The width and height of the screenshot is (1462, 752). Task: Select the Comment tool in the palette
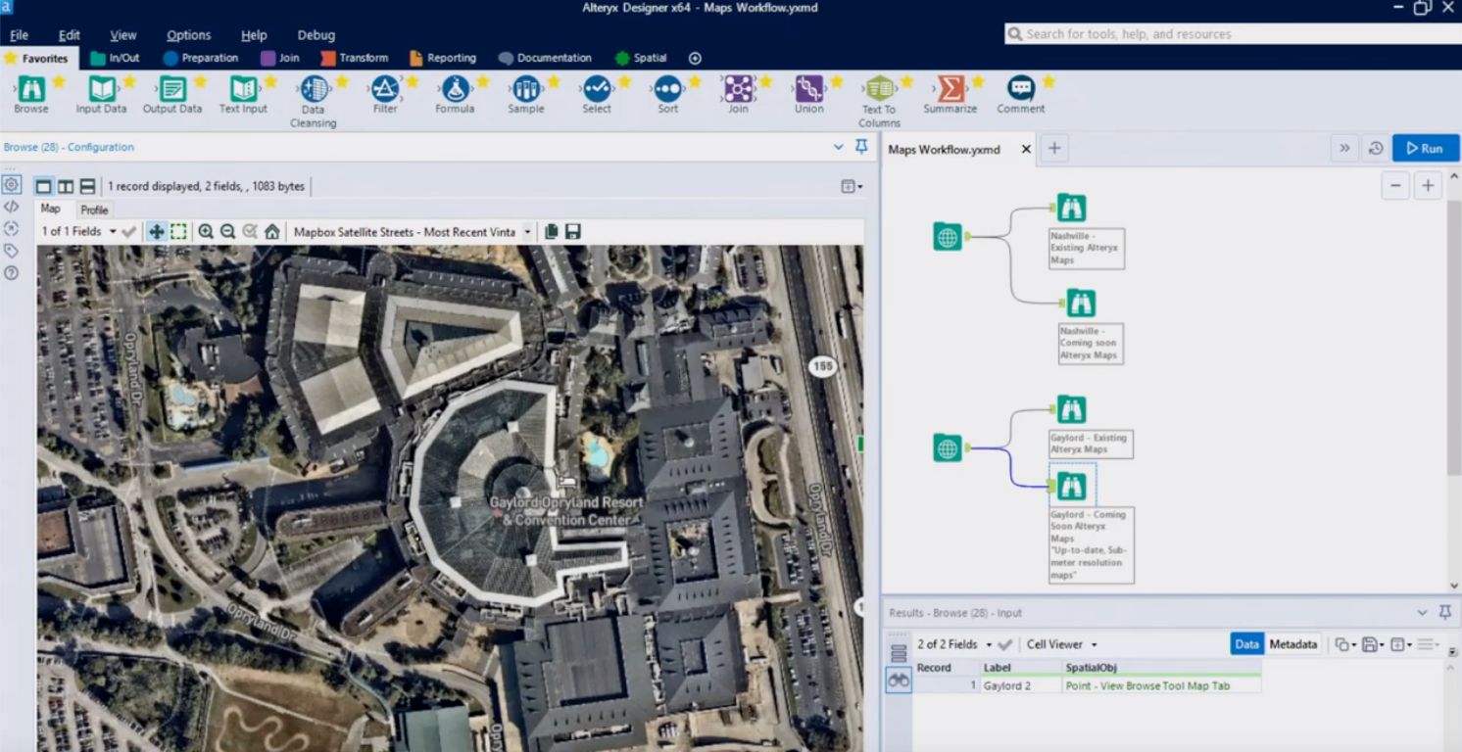click(x=1020, y=88)
